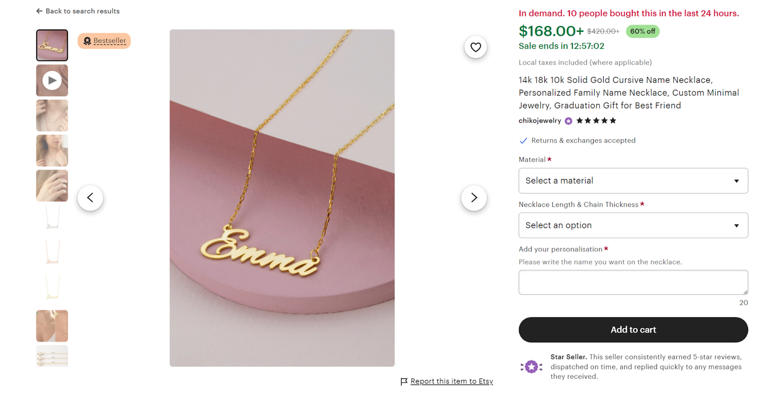Expand the Material dropdown chevron
The height and width of the screenshot is (403, 760).
(x=737, y=181)
